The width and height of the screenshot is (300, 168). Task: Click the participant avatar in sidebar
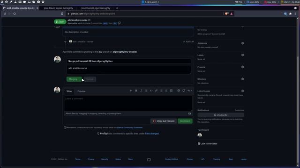click(200, 135)
